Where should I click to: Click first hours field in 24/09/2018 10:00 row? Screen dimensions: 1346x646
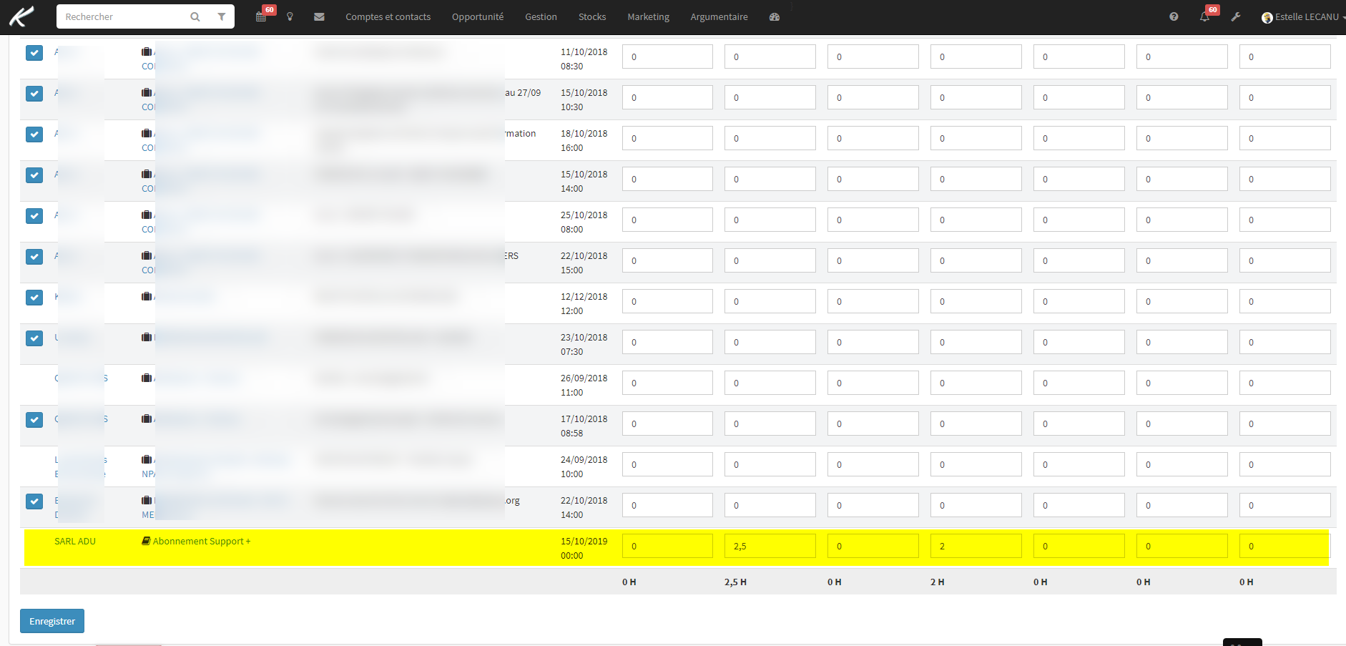click(667, 464)
